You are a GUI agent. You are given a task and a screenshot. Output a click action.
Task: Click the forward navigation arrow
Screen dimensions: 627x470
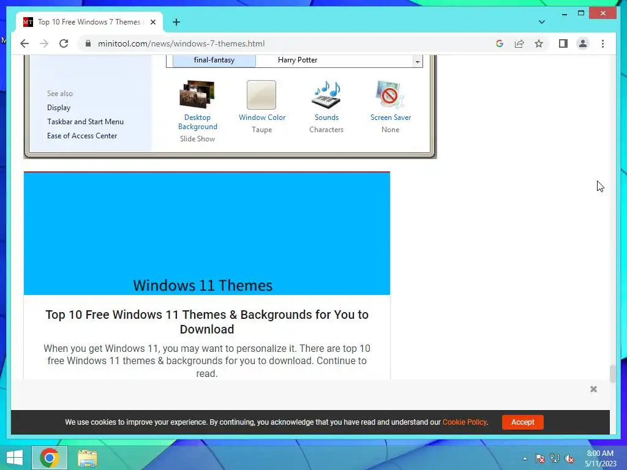pos(44,43)
